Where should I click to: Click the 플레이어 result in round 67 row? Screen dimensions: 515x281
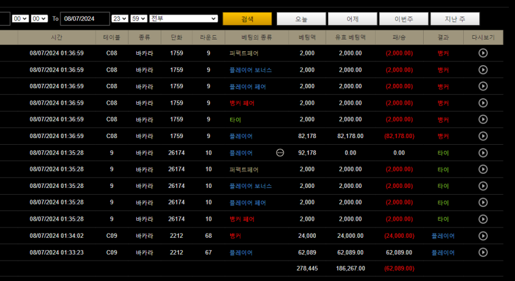pyautogui.click(x=443, y=253)
